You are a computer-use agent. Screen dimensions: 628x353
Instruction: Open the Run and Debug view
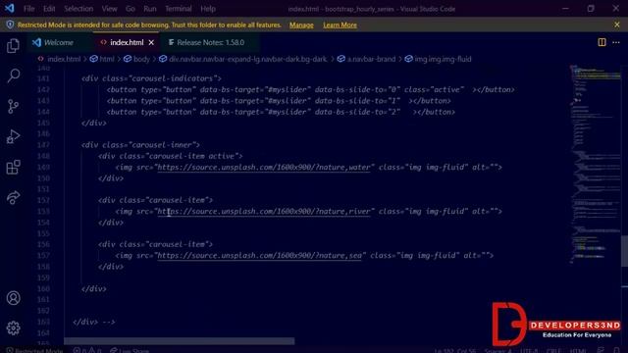13,136
